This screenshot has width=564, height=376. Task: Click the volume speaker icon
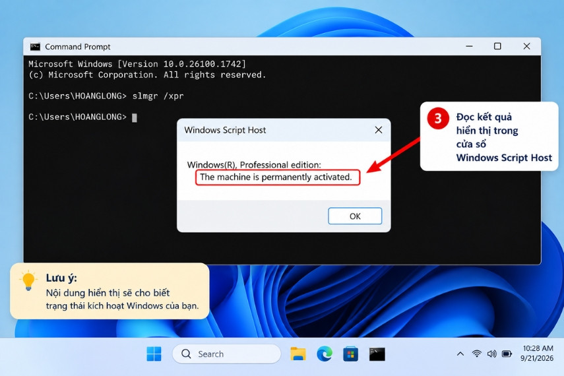coord(491,354)
